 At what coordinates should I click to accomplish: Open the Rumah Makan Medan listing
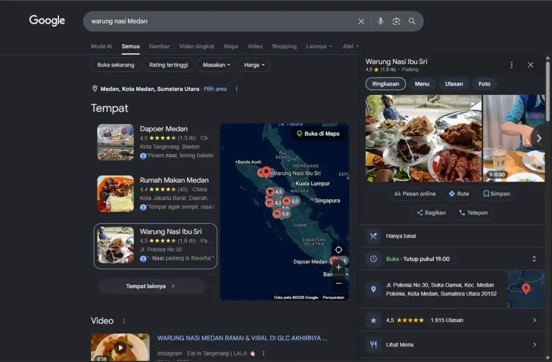pyautogui.click(x=155, y=194)
